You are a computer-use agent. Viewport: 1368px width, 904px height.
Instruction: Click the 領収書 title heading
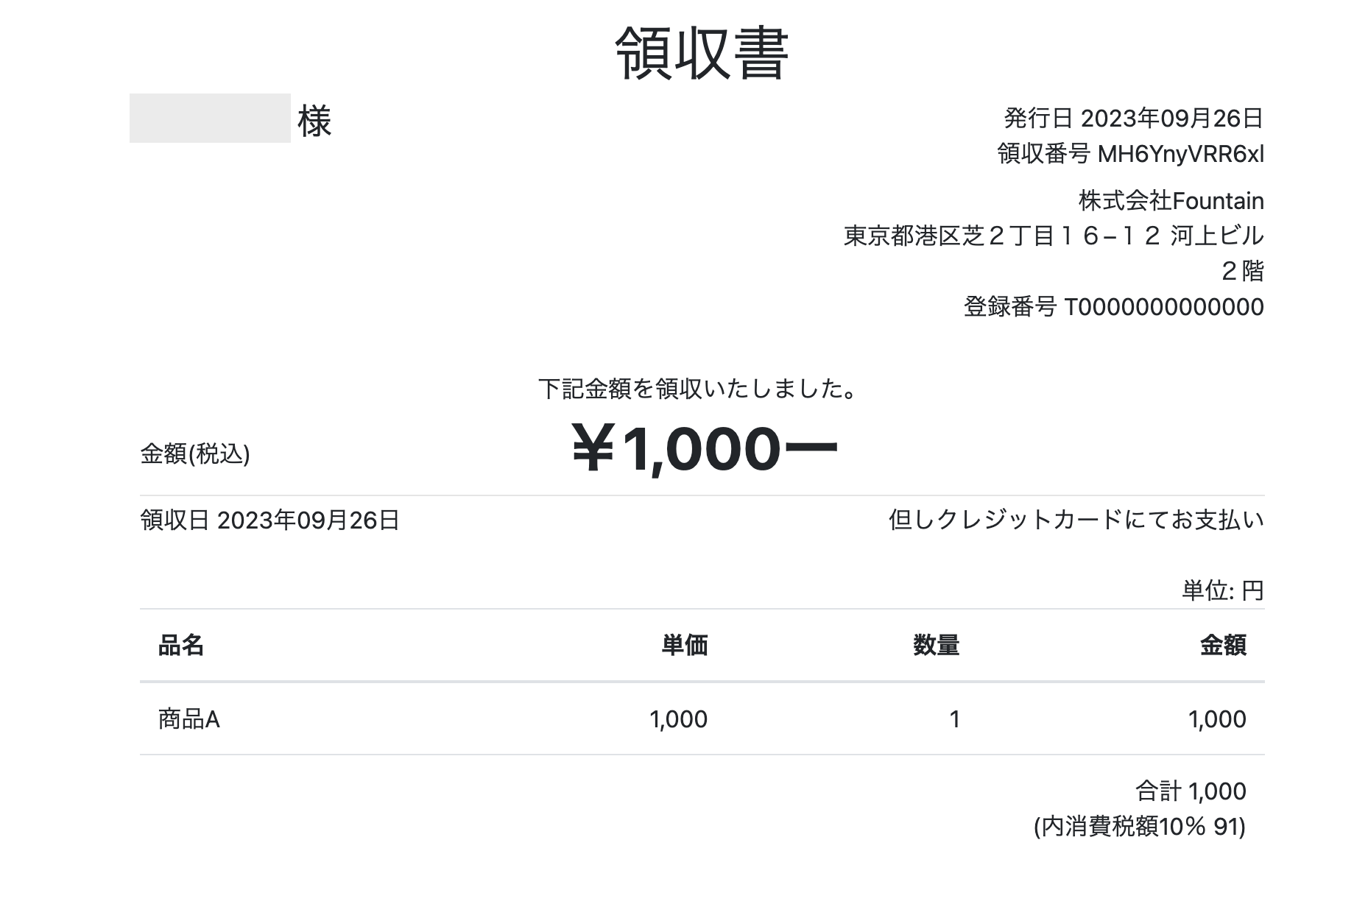pyautogui.click(x=702, y=53)
